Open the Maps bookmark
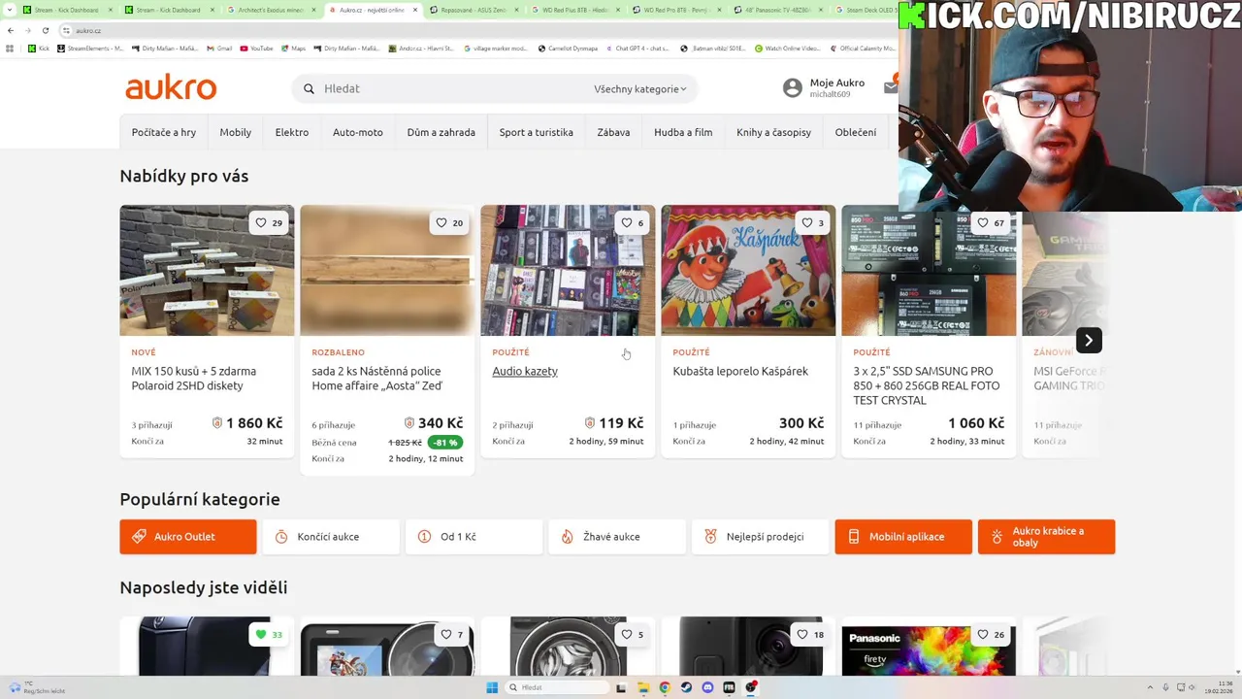 pos(293,48)
